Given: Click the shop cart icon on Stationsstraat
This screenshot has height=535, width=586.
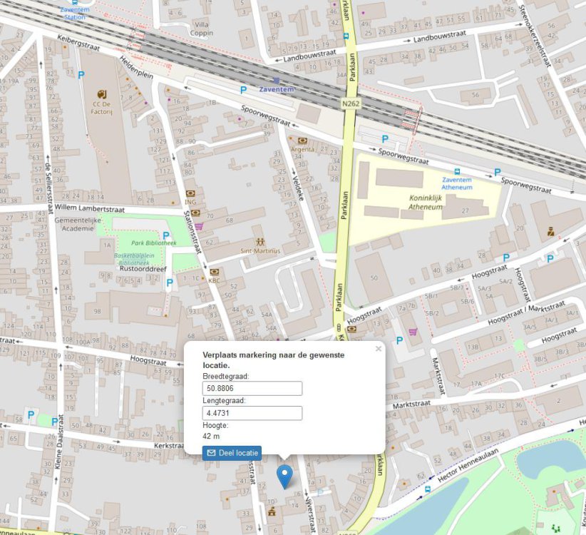Looking at the screenshot, I should 199,226.
